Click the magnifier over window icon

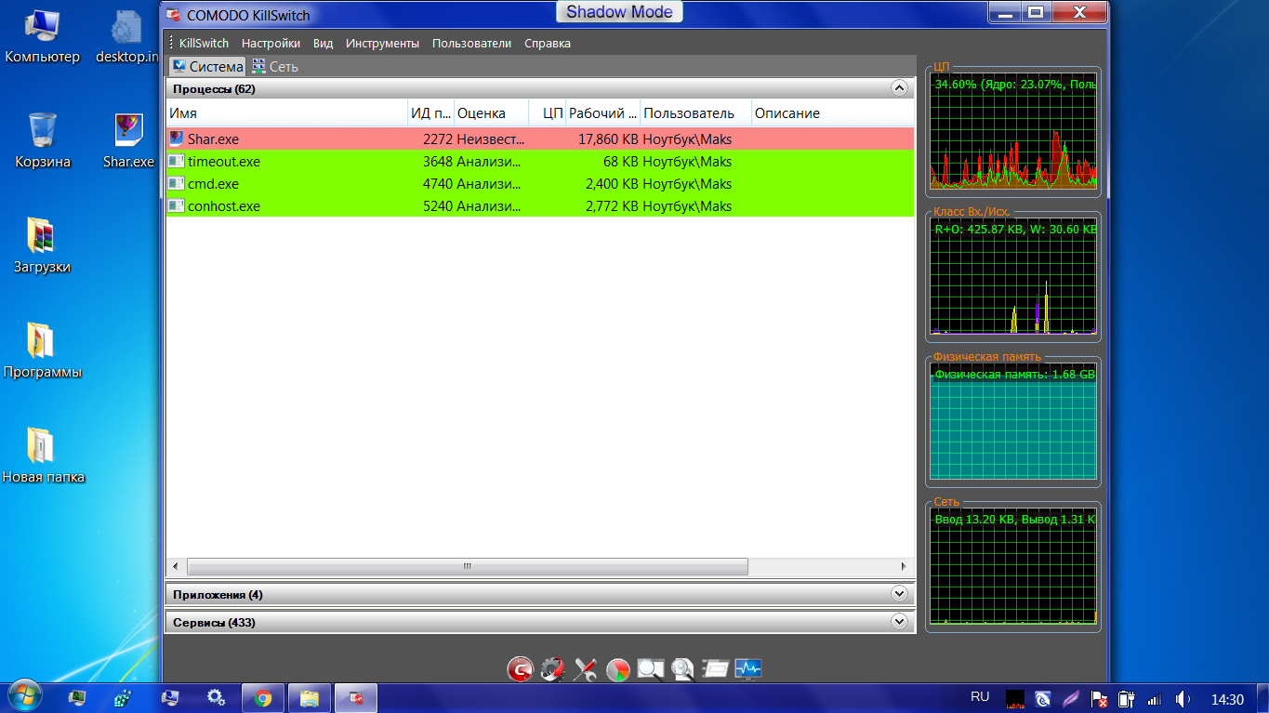pos(651,668)
